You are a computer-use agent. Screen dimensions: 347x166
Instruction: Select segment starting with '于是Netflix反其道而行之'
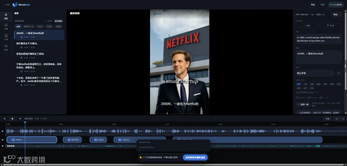[39, 68]
